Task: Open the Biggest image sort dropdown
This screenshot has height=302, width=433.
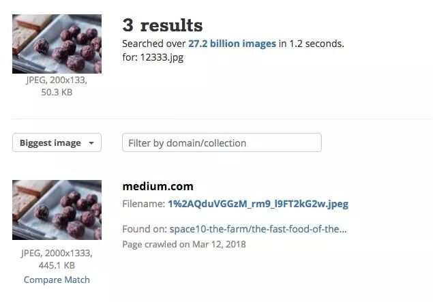Action: point(57,142)
